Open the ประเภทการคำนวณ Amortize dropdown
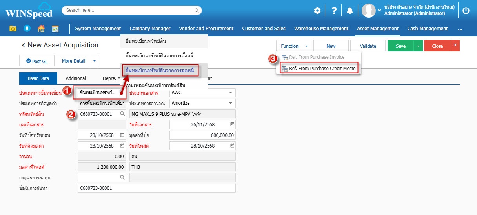This screenshot has width=477, height=215. tap(230, 103)
